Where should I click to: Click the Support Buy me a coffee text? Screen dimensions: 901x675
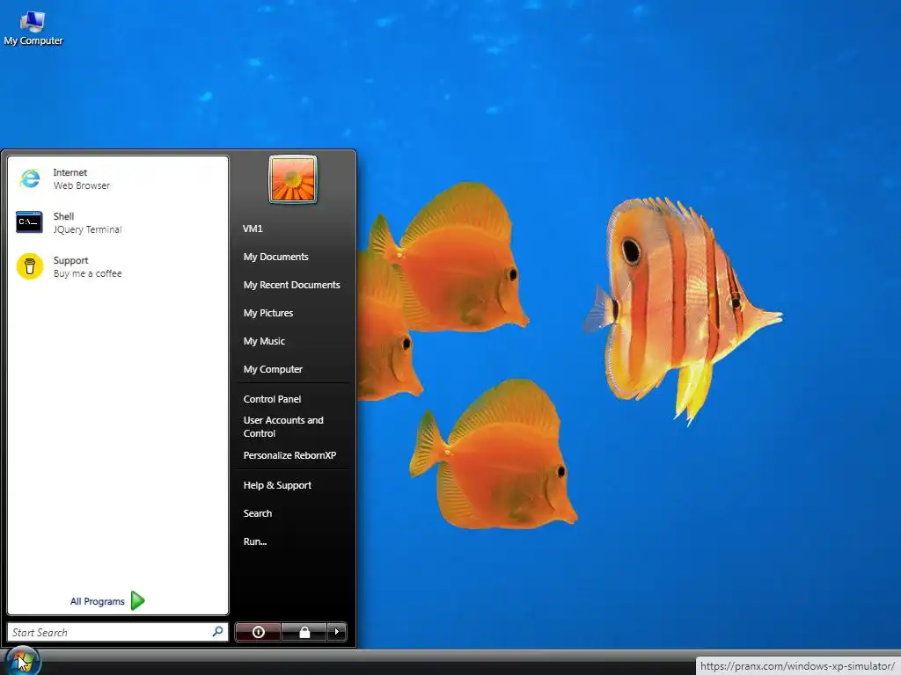[x=87, y=267]
